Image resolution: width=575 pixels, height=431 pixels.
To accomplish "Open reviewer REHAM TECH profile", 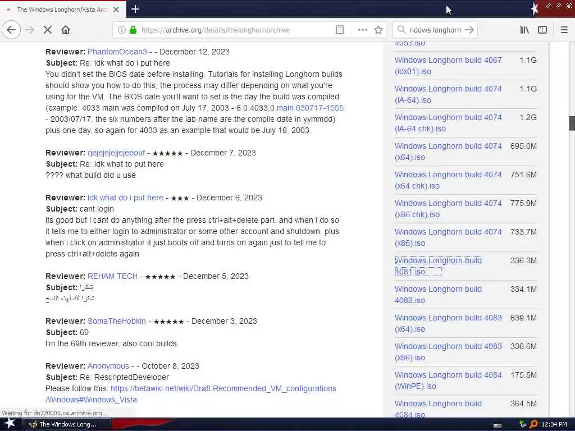I will coord(112,276).
